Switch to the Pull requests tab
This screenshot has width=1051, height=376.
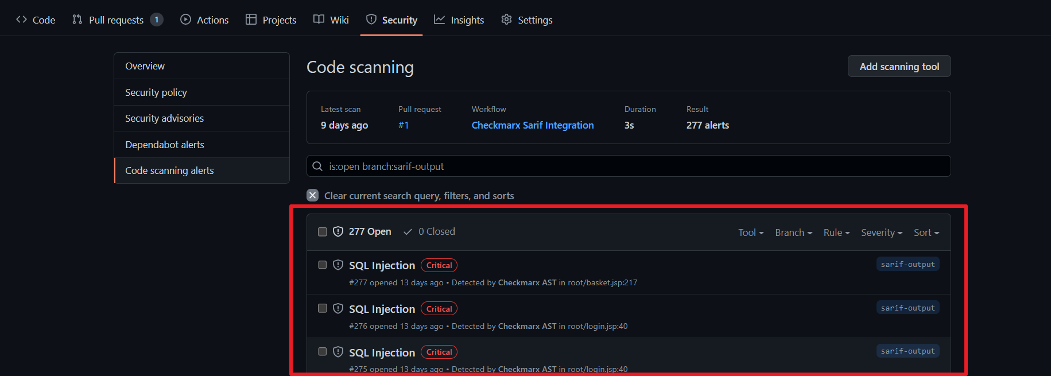[x=118, y=20]
